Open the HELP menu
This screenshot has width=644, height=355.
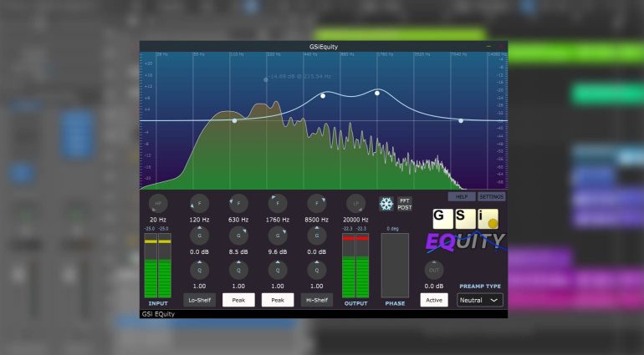click(461, 197)
